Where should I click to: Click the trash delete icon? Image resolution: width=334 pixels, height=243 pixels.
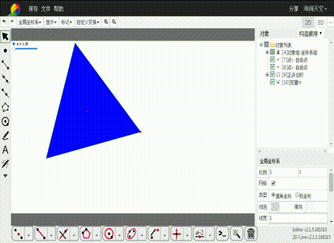coord(251,234)
